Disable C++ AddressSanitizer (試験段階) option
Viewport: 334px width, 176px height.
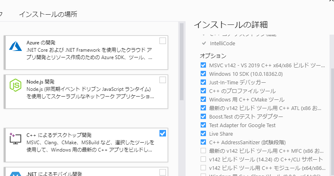click(x=203, y=142)
